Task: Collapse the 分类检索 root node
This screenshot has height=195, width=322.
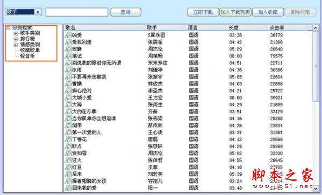Action: [x=8, y=28]
